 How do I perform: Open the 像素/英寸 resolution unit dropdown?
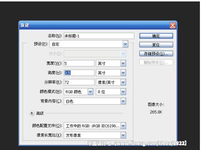tap(111, 82)
